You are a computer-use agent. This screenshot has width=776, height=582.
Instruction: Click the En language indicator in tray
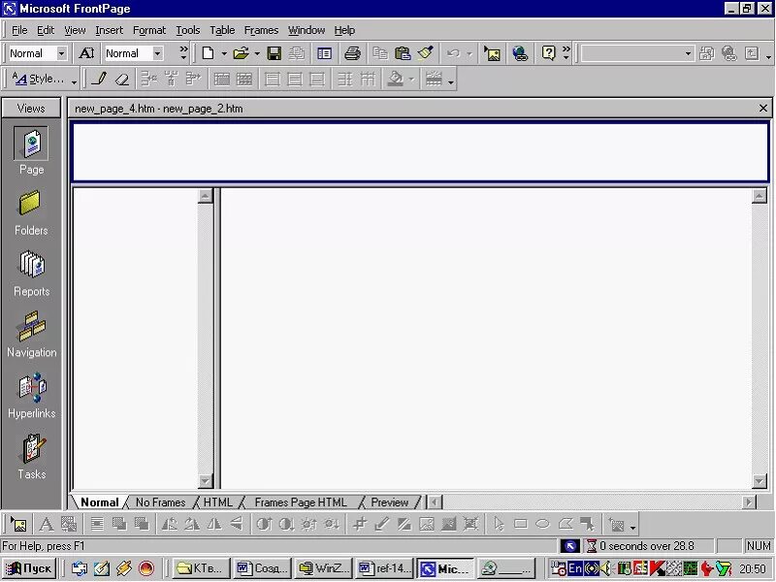pyautogui.click(x=575, y=568)
